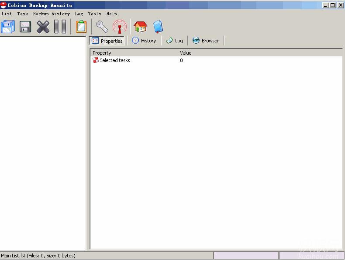
Task: Click the value 0 for Selected tasks
Action: pos(181,60)
